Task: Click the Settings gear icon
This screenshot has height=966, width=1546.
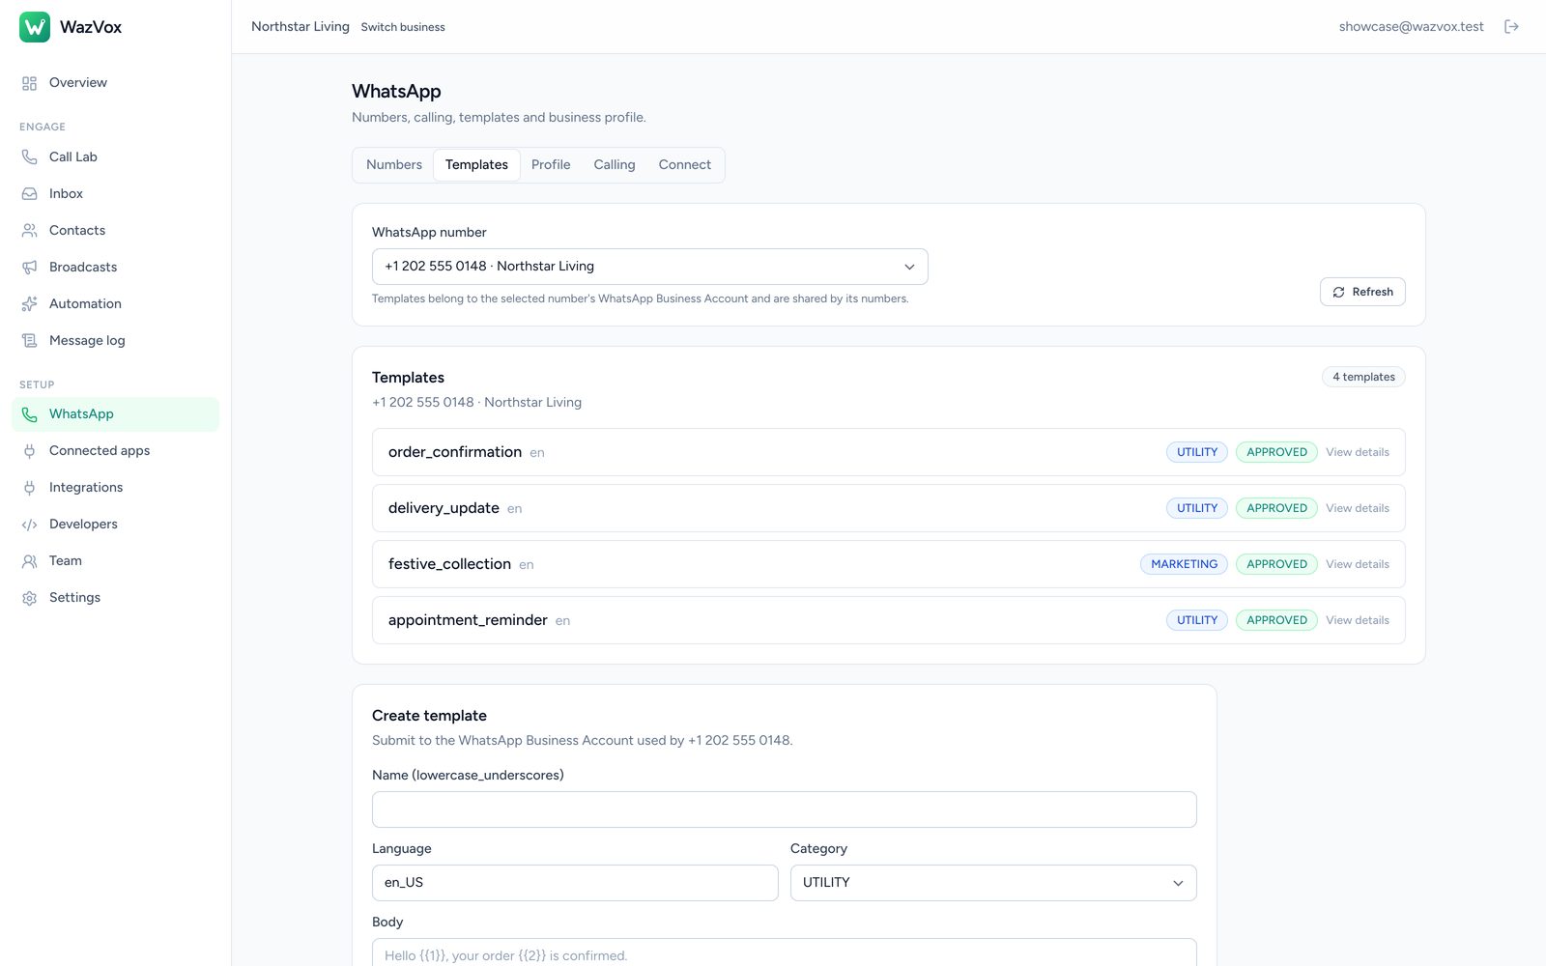Action: [30, 597]
